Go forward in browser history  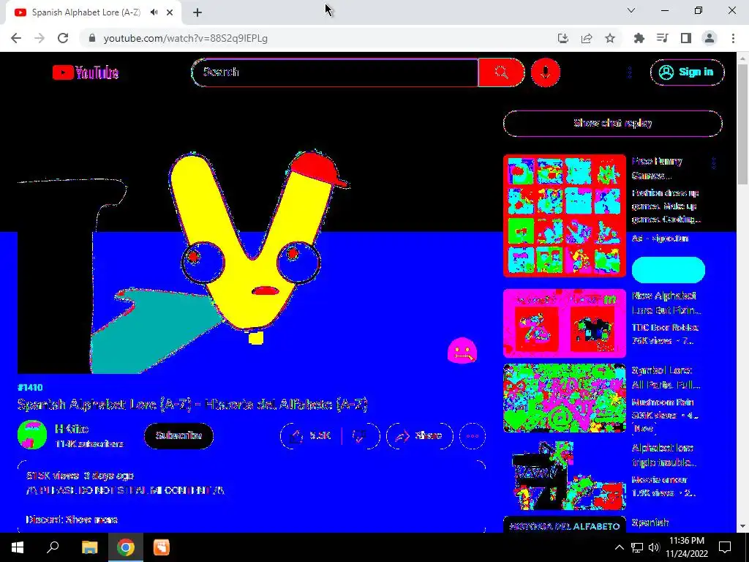click(x=39, y=38)
